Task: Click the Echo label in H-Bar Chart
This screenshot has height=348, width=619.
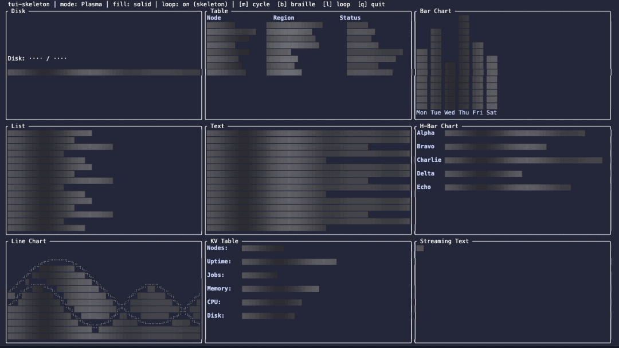Action: coord(424,187)
